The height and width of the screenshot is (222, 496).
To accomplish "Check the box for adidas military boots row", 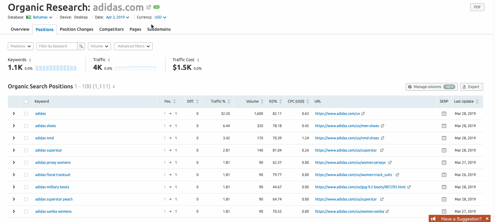I will 26,187.
